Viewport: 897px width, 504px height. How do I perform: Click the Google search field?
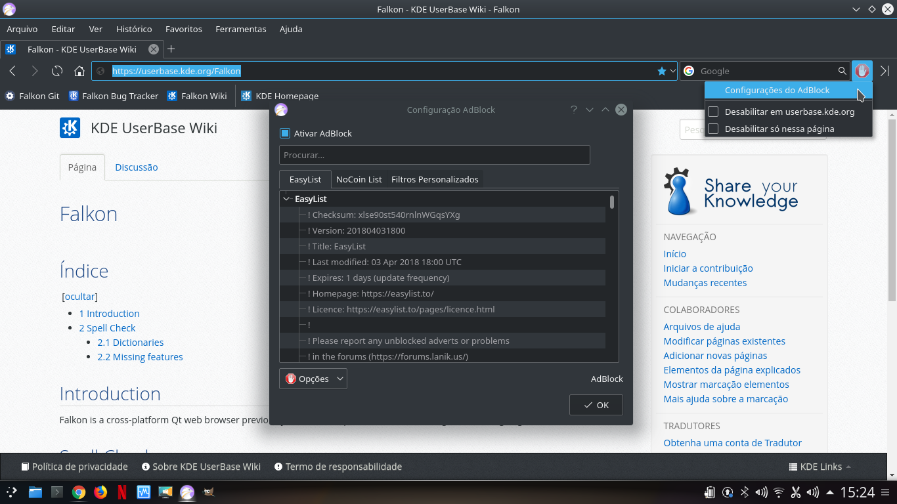point(766,71)
